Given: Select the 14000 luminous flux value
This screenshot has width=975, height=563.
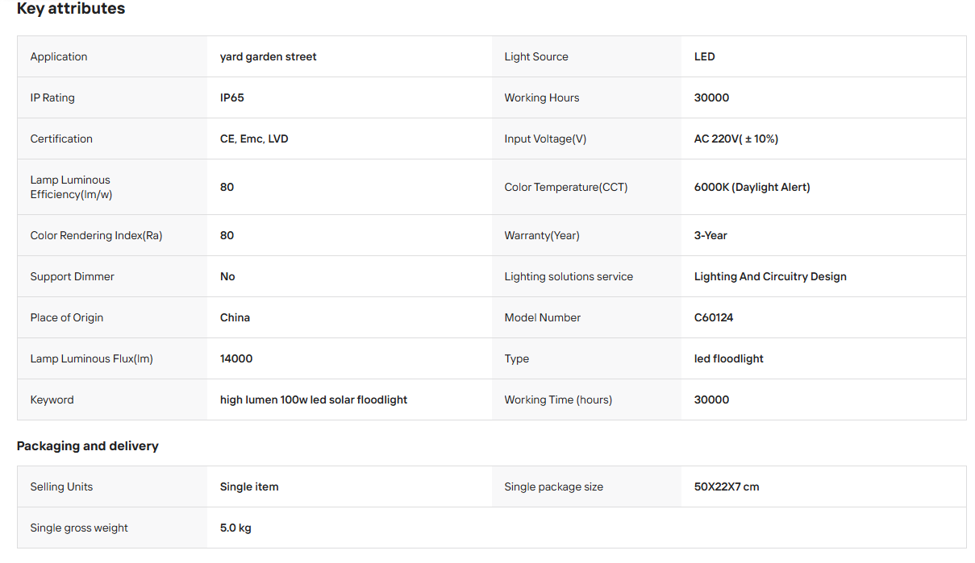Looking at the screenshot, I should coord(236,358).
